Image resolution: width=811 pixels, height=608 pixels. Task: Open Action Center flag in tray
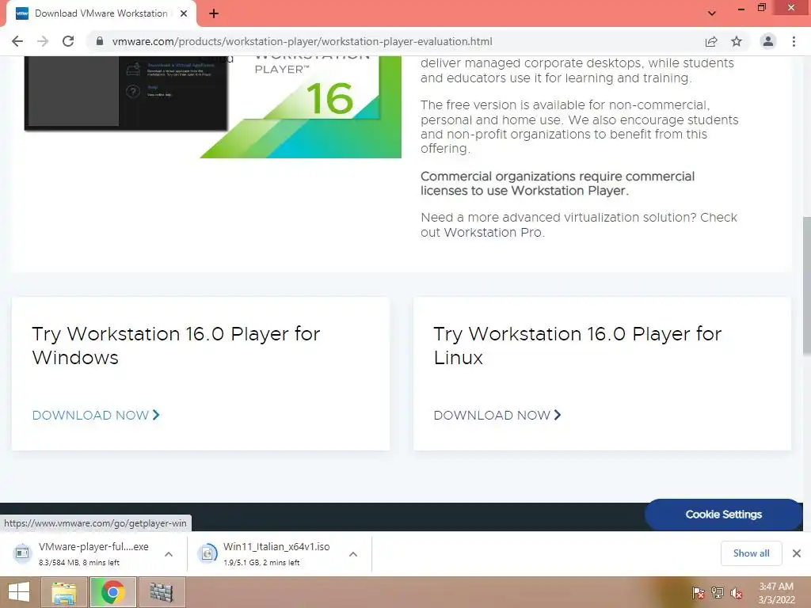pyautogui.click(x=698, y=593)
